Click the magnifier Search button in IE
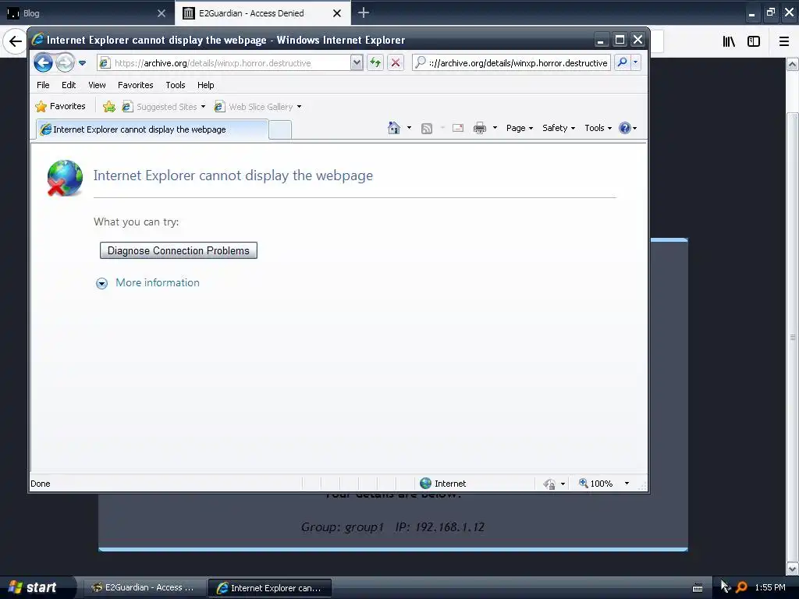The width and height of the screenshot is (799, 599). tap(622, 62)
